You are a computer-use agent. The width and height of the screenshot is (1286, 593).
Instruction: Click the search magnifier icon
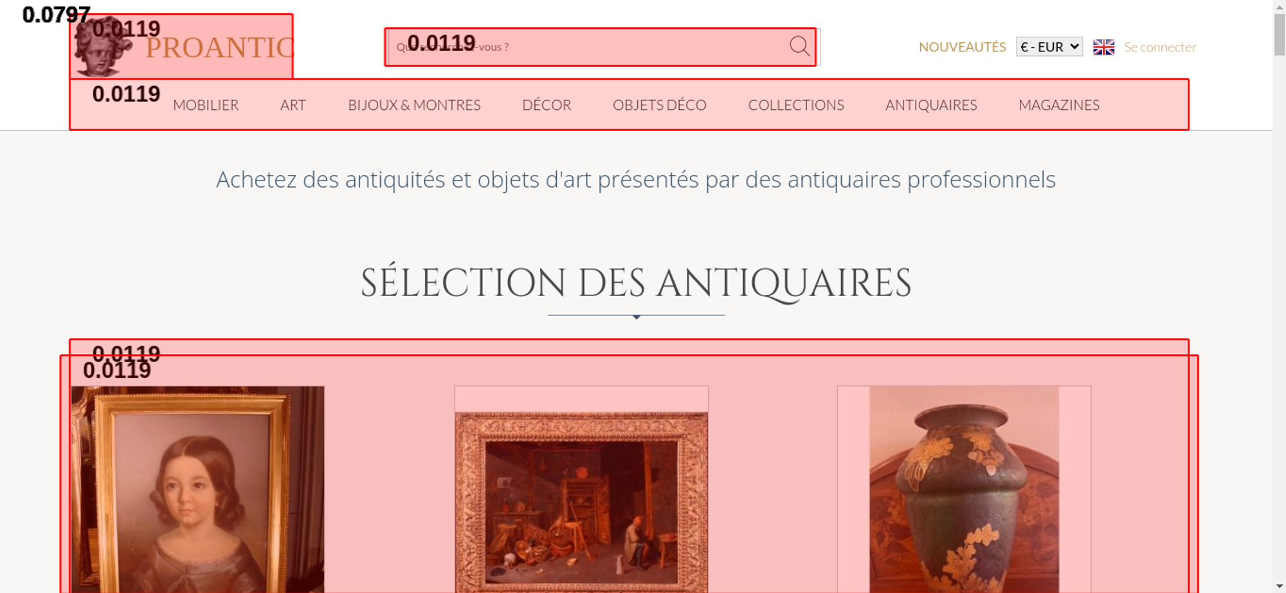[x=799, y=46]
